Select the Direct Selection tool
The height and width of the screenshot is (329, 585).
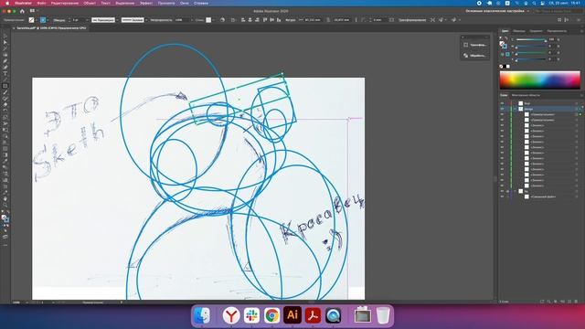(x=5, y=43)
